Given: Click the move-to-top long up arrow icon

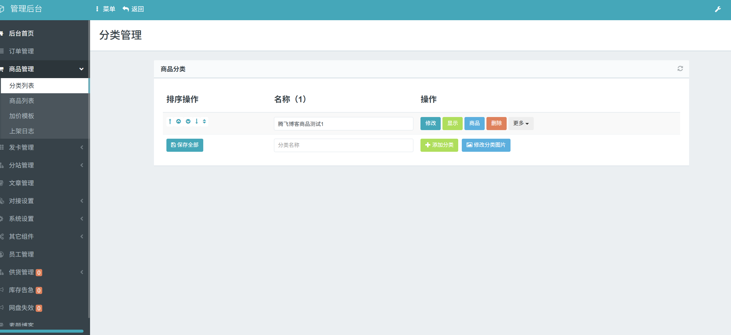Looking at the screenshot, I should coord(170,121).
